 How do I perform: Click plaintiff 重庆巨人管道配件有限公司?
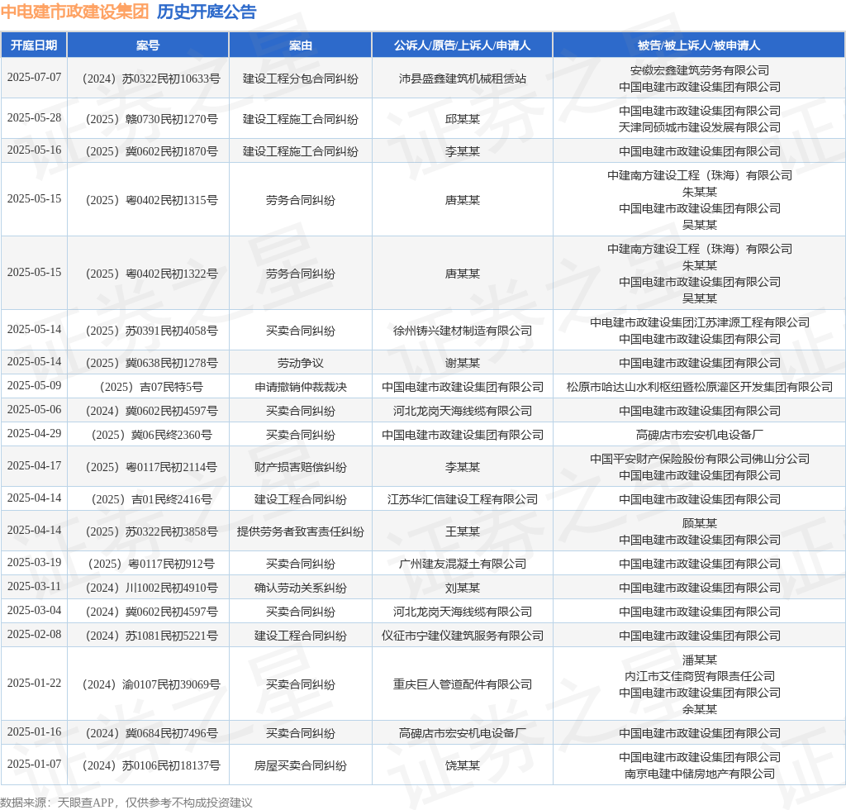[463, 685]
